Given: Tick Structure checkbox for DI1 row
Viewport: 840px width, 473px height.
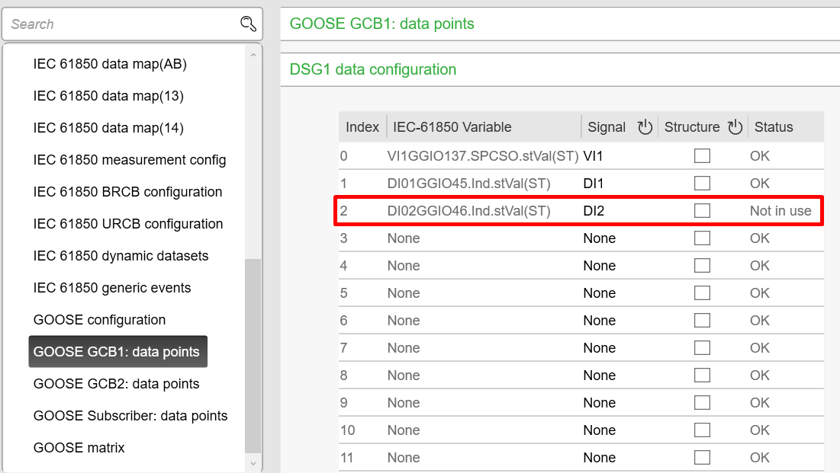Looking at the screenshot, I should point(702,183).
